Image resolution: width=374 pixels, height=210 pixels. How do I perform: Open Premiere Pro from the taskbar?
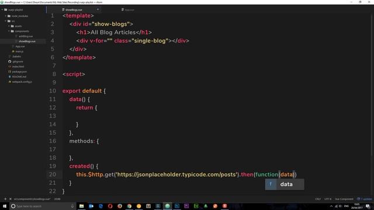[186, 206]
